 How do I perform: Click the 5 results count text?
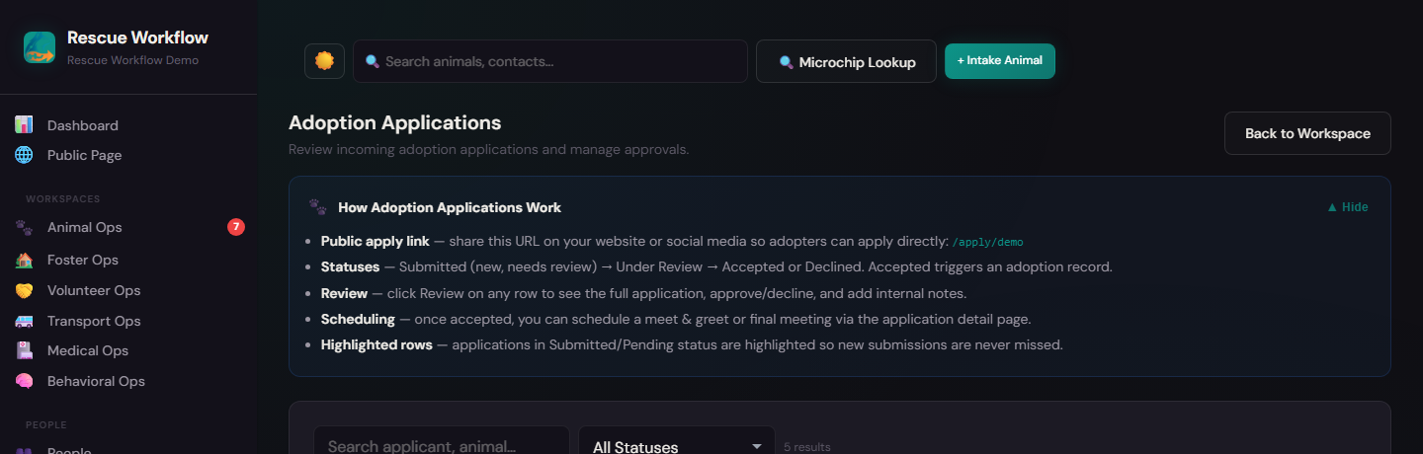[807, 447]
